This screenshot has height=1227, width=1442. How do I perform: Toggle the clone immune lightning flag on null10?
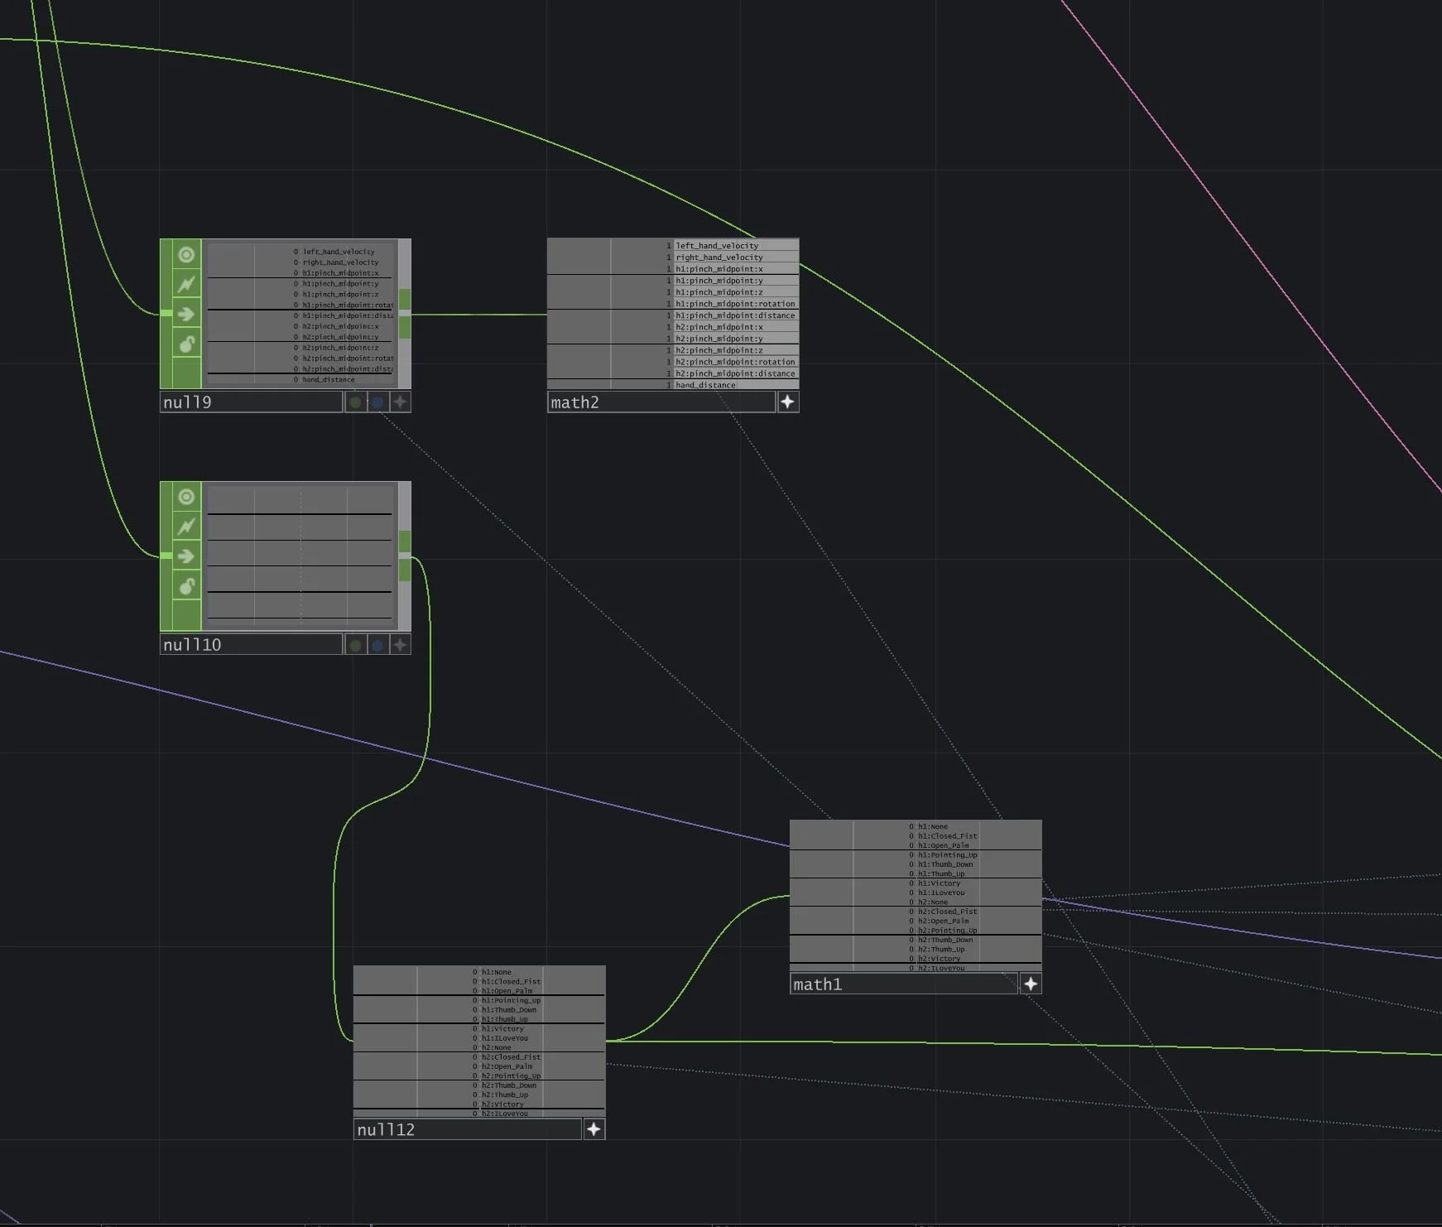pyautogui.click(x=186, y=526)
